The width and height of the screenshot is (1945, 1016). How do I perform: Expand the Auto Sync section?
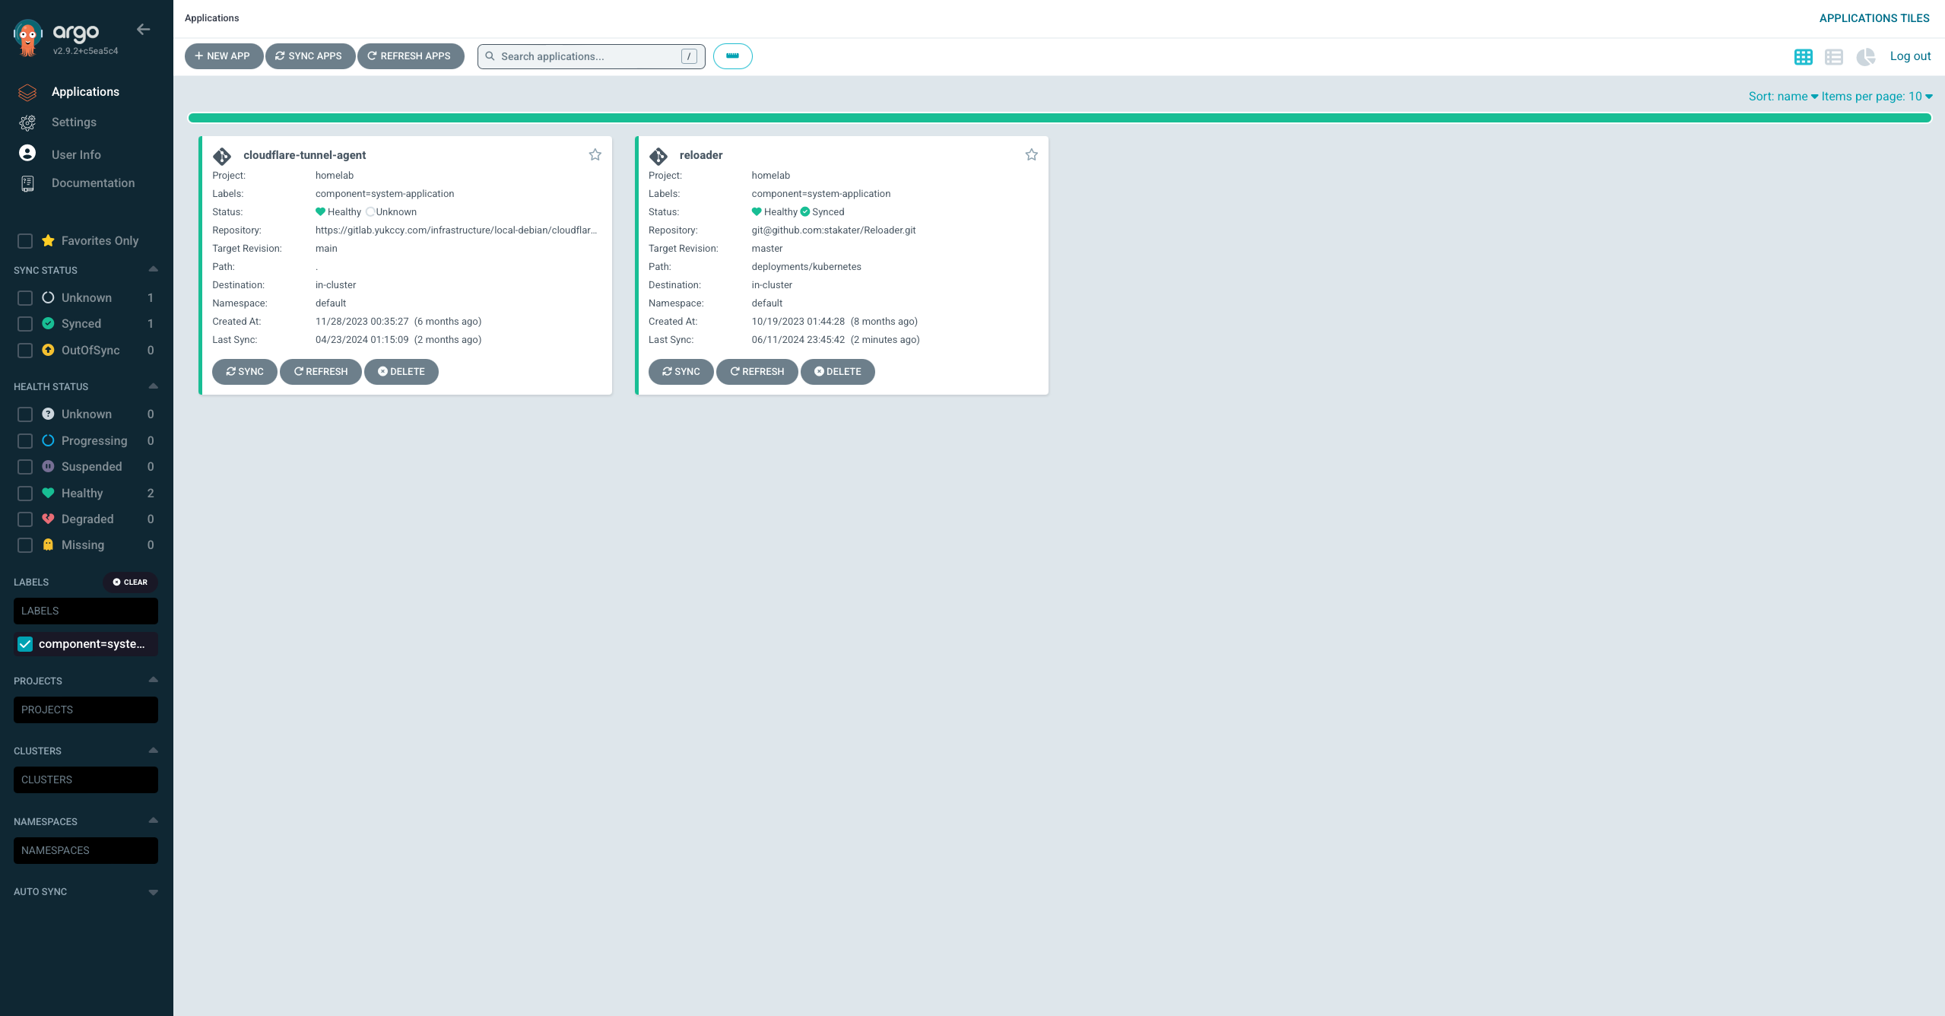pos(153,892)
